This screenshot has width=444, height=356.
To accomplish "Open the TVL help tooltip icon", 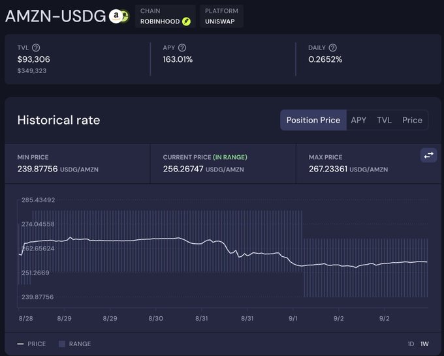I will (36, 48).
